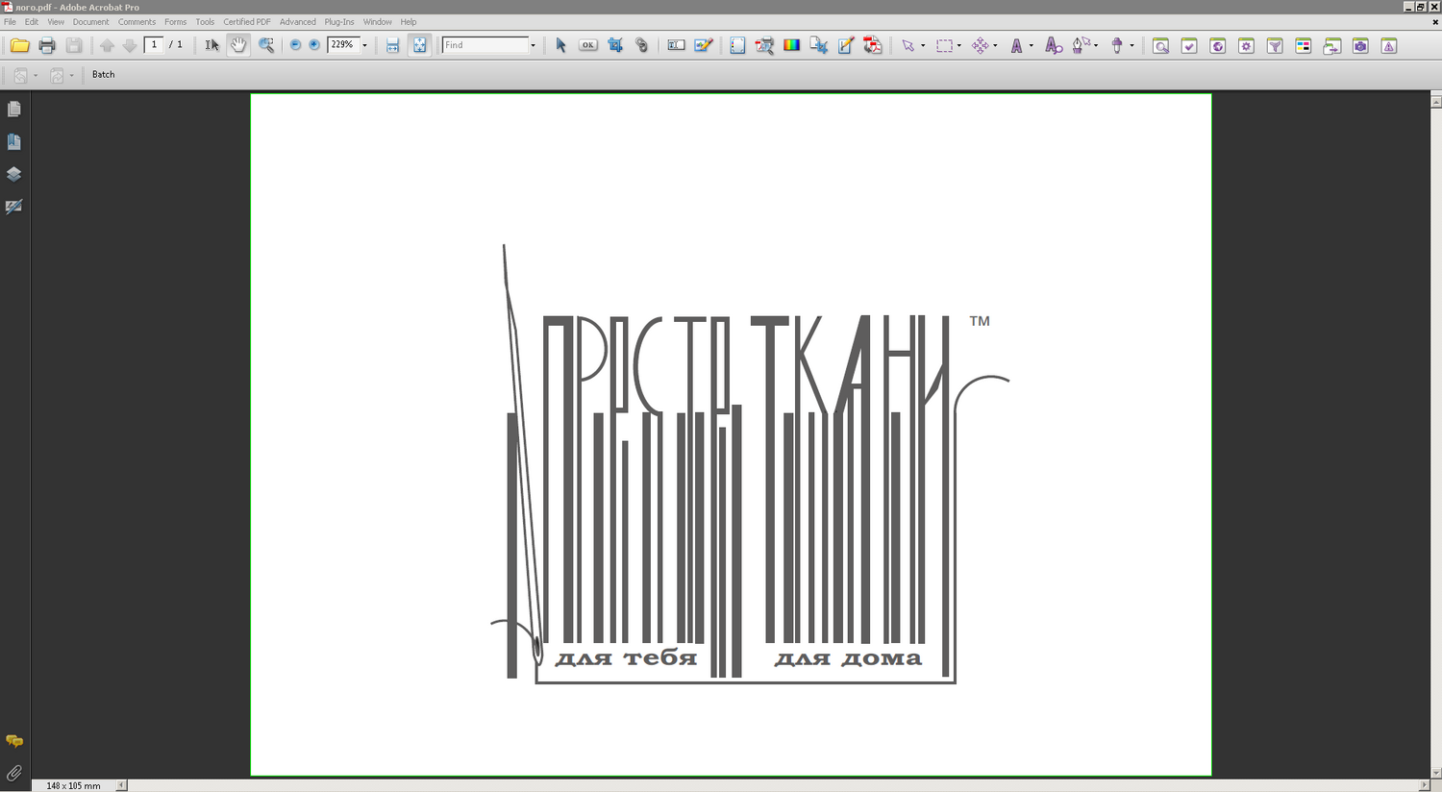This screenshot has height=792, width=1442.
Task: Open the Signatures panel in sidebar
Action: tap(14, 207)
